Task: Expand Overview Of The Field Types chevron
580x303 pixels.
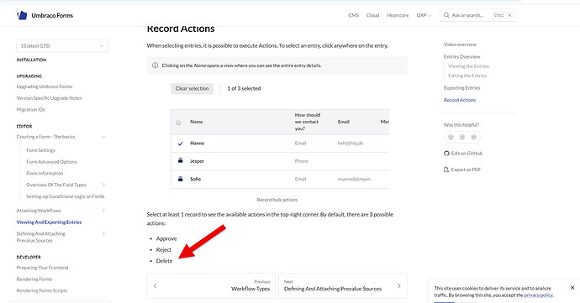Action: click(x=103, y=185)
